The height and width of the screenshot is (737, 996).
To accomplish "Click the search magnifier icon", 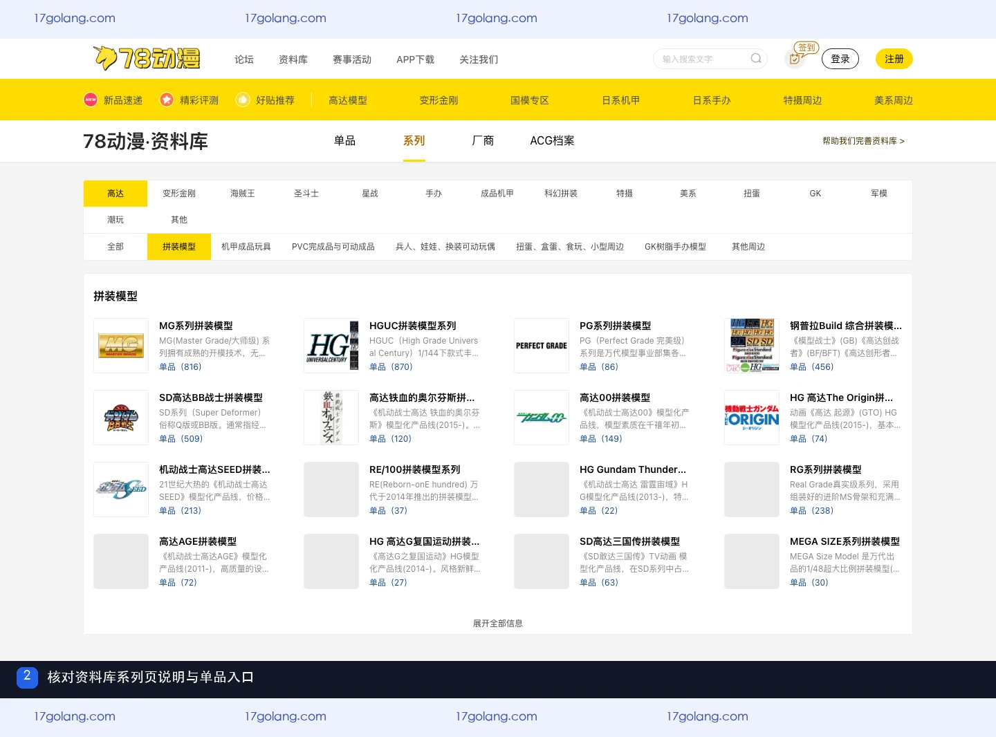I will 756,59.
